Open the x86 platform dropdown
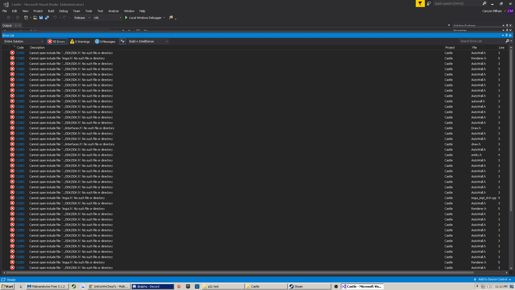Image resolution: width=515 pixels, height=290 pixels. pyautogui.click(x=107, y=18)
